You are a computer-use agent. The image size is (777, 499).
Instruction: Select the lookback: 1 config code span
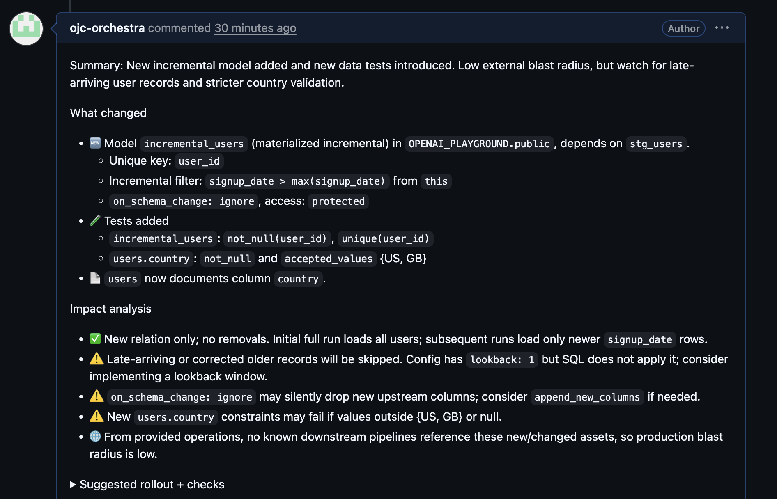[501, 359]
